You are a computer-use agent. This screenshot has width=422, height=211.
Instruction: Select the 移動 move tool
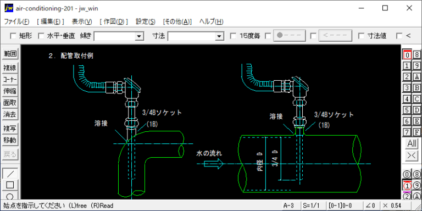tap(10, 140)
